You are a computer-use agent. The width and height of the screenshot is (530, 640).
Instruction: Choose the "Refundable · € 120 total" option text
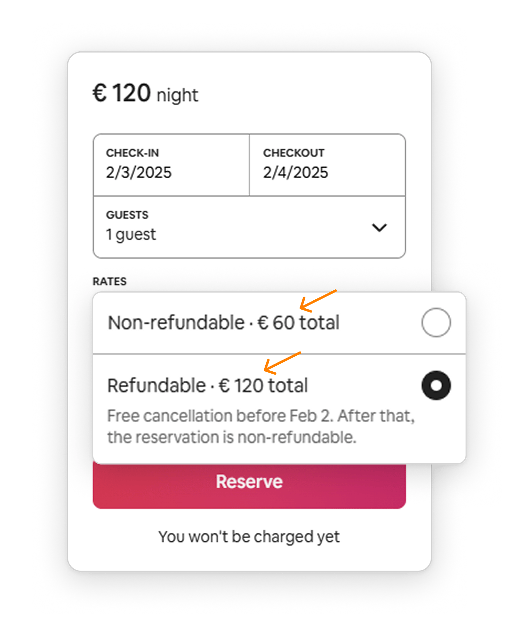point(207,385)
